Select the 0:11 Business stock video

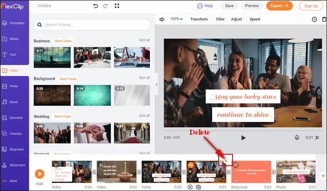point(132,57)
